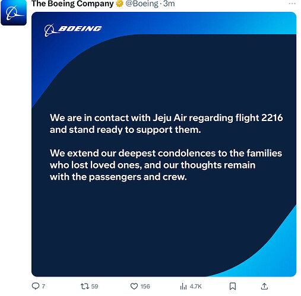Click the Boeing logo in image
Image resolution: width=301 pixels, height=296 pixels.
tap(73, 30)
